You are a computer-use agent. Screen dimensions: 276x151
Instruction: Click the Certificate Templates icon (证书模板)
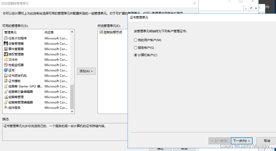coord(6,81)
